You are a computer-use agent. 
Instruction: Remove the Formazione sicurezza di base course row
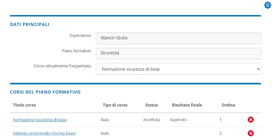point(251,120)
